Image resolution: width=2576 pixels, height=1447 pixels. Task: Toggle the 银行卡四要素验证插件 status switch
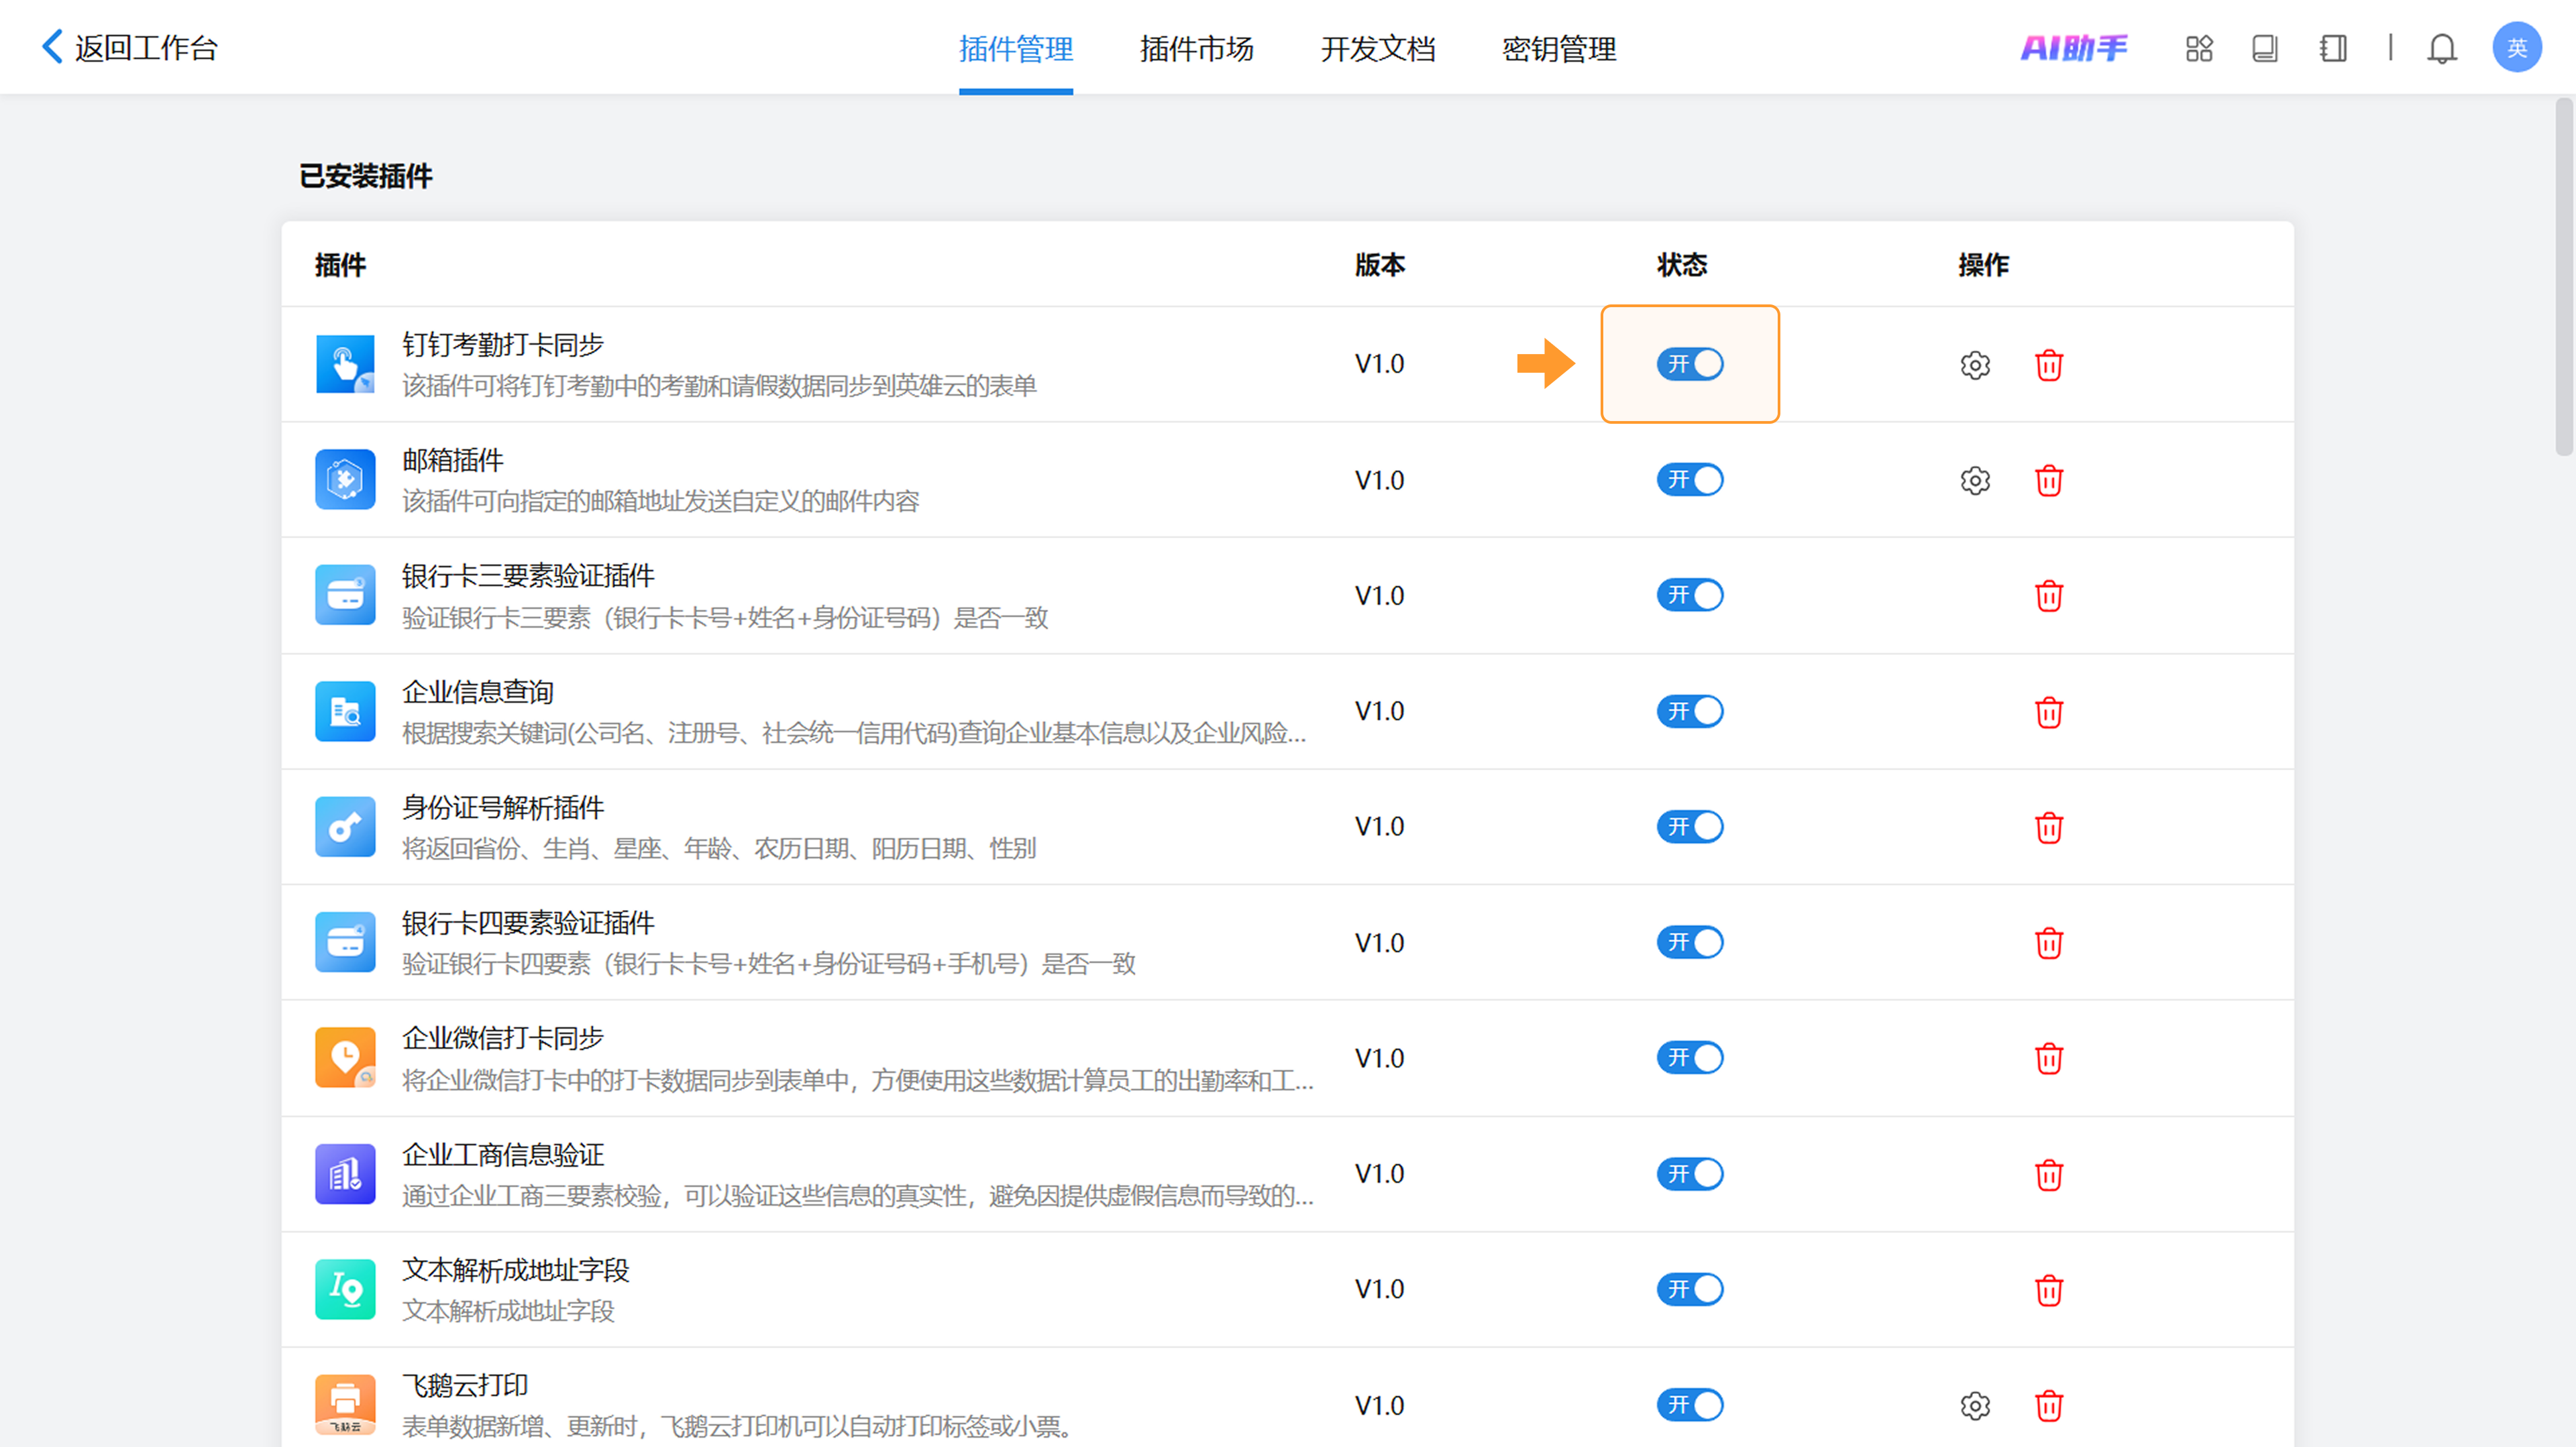point(1690,942)
